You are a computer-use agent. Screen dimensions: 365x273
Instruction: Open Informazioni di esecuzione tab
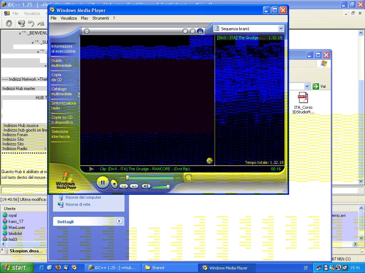pos(63,49)
